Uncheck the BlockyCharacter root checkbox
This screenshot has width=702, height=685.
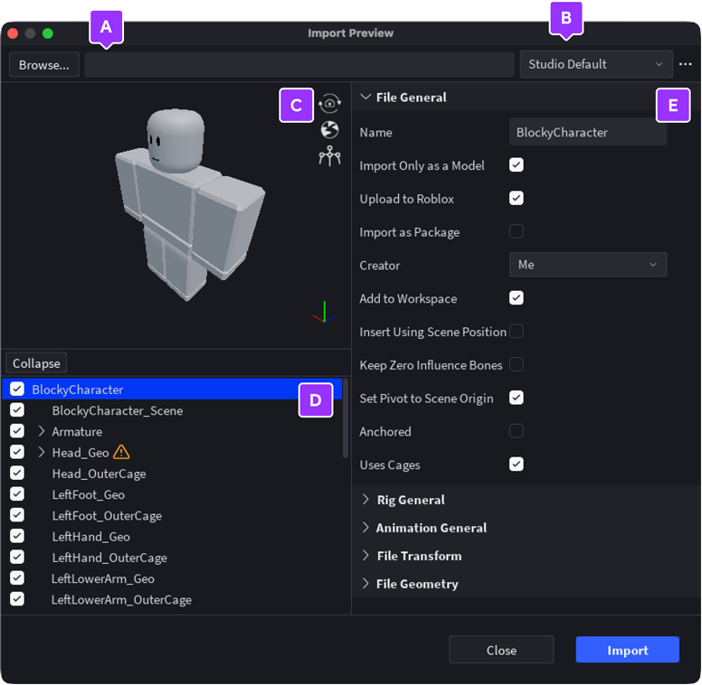point(17,389)
